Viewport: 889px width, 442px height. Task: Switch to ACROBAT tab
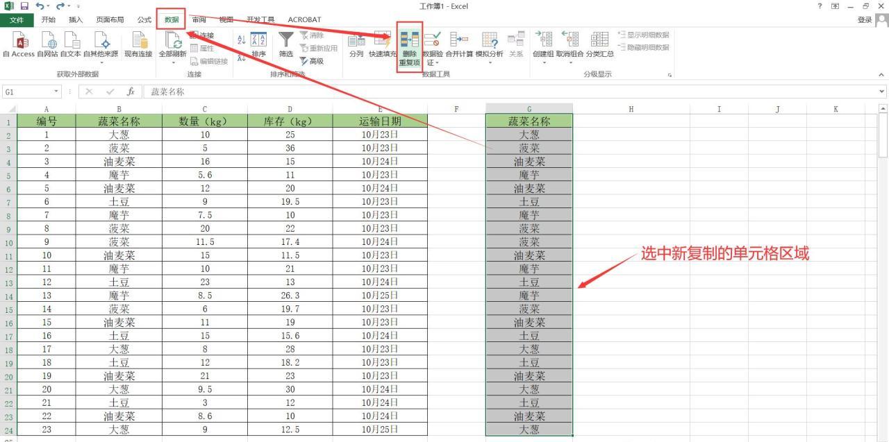304,19
